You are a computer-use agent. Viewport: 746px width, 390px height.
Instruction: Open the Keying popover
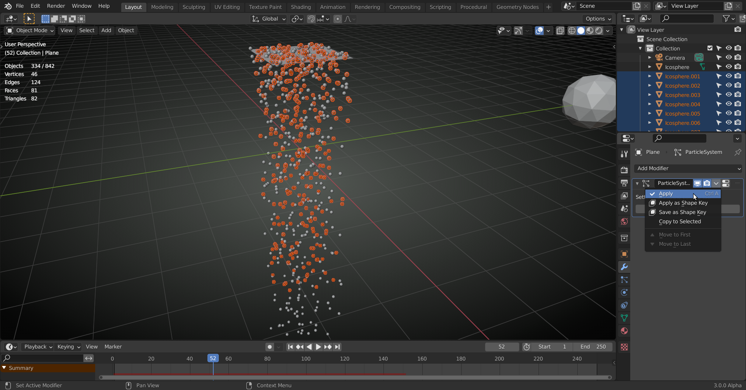[68, 347]
